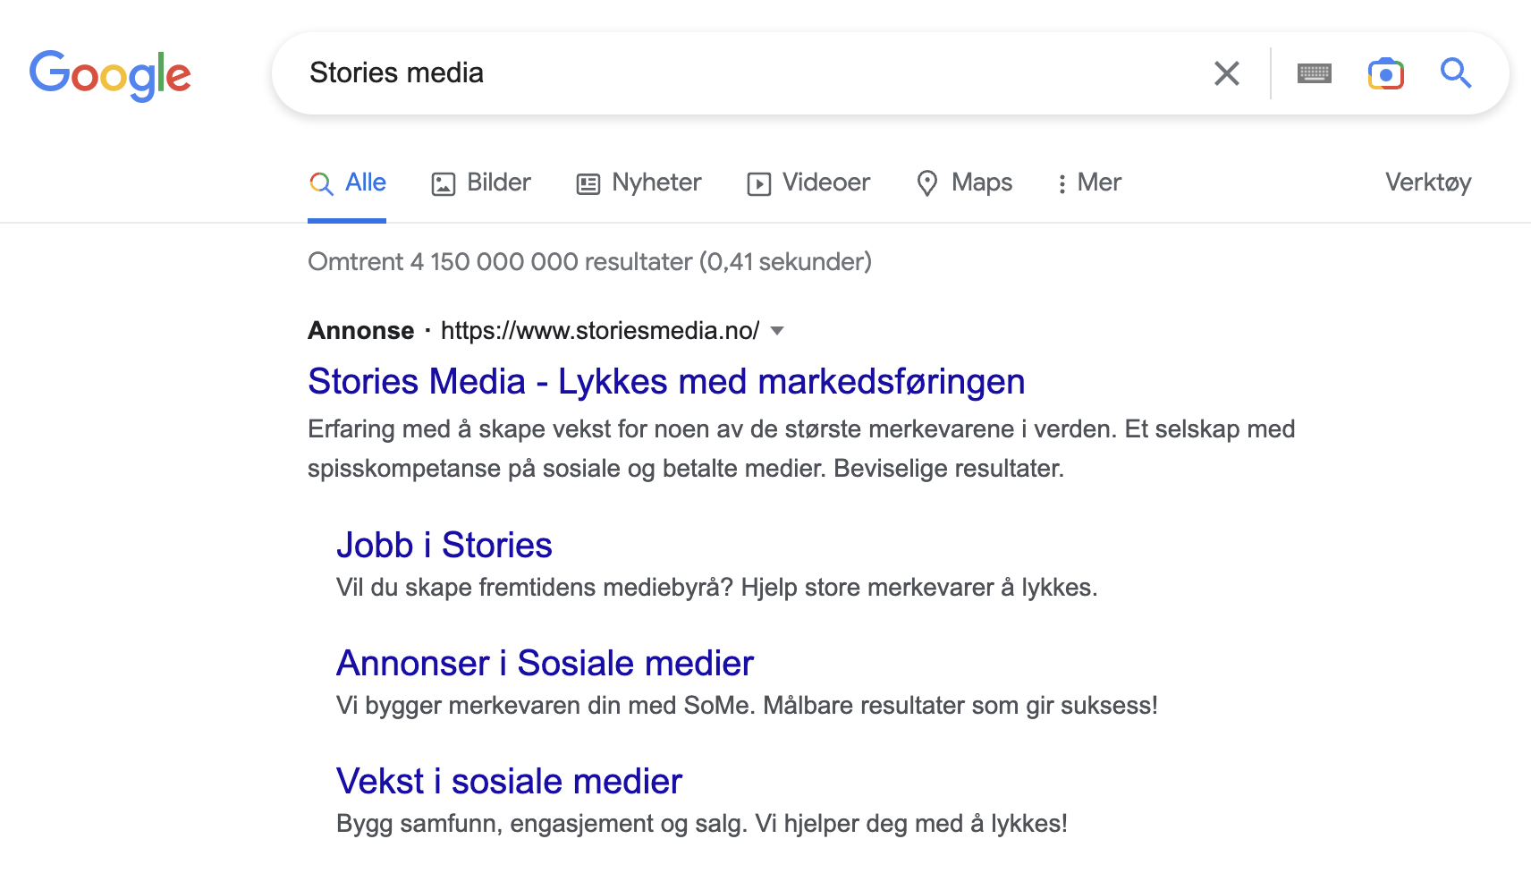Click the ad description starting 'Erfaring med å skape'
The width and height of the screenshot is (1531, 873).
pos(801,449)
